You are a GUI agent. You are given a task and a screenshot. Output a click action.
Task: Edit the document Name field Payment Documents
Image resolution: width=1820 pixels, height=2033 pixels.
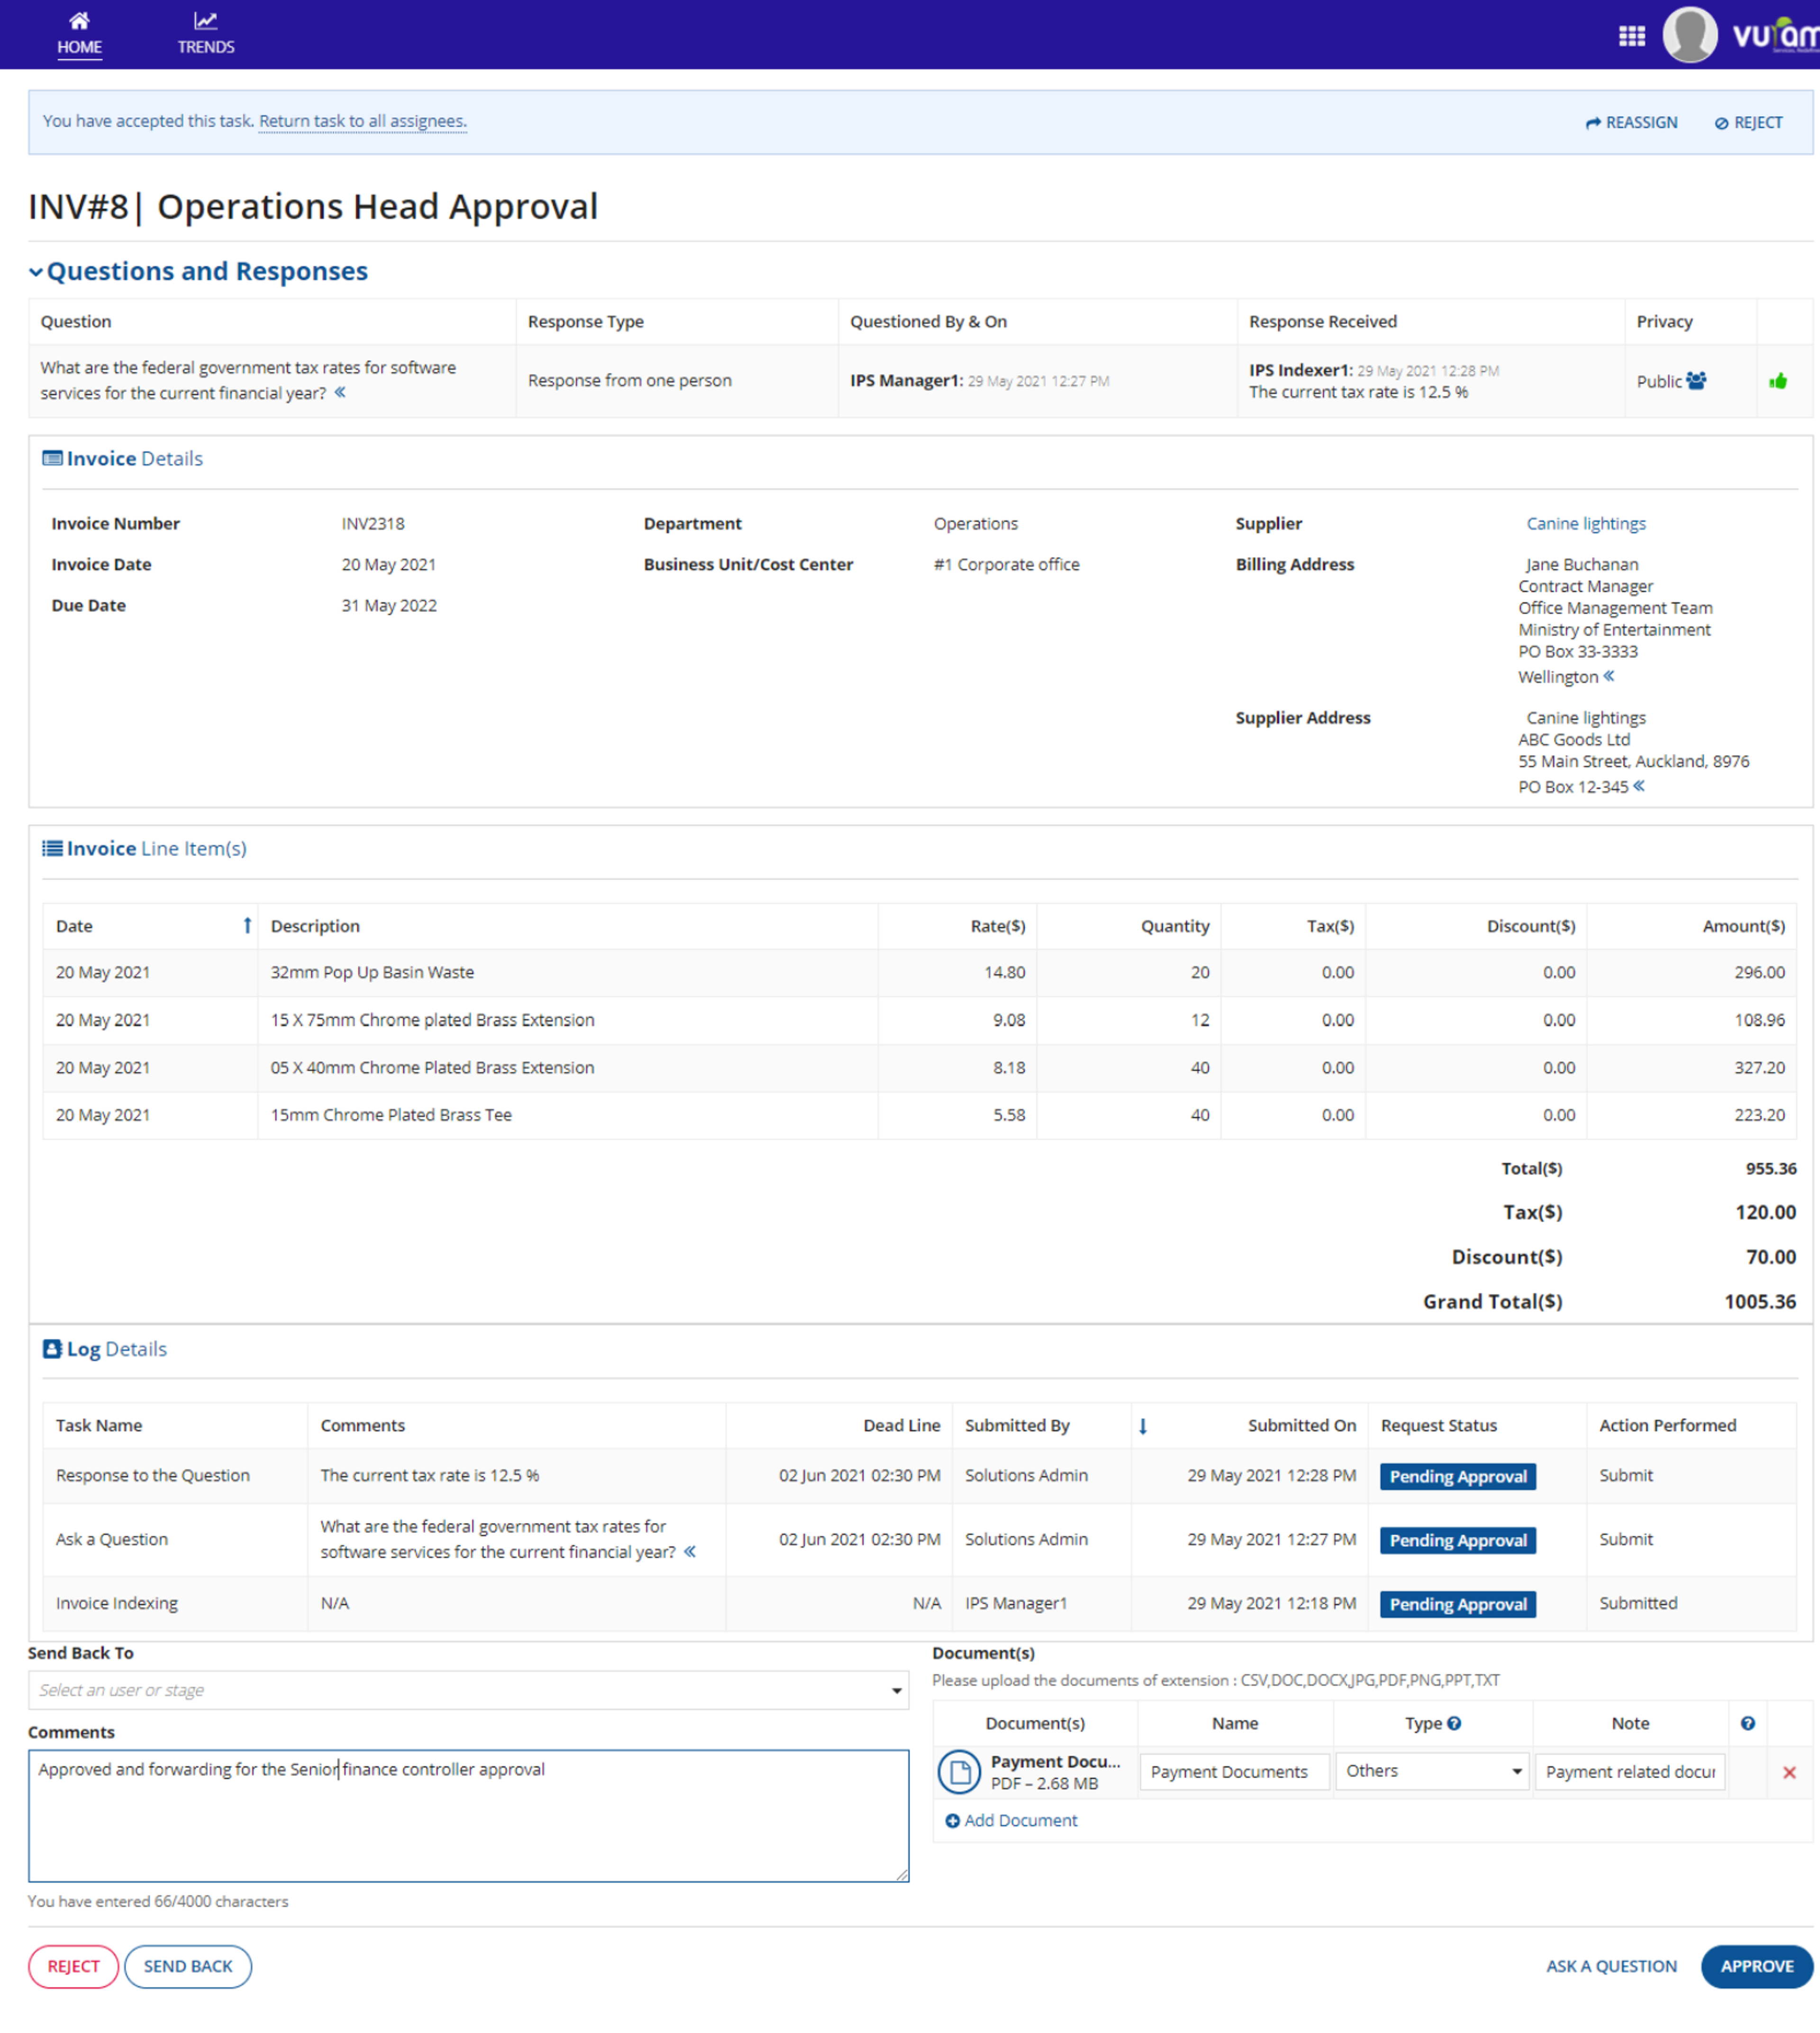(x=1234, y=1772)
